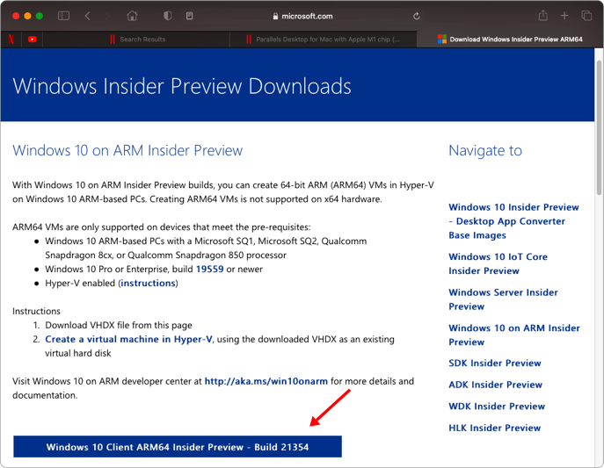Add a new tab with plus icon
604x468 pixels.
pos(564,16)
